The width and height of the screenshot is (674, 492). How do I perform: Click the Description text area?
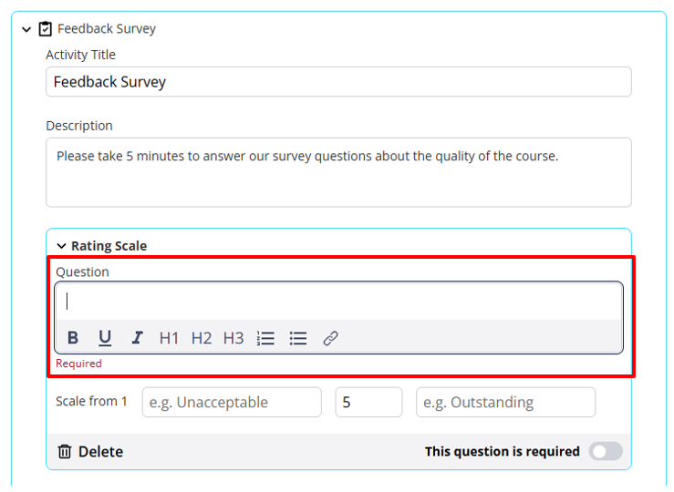pyautogui.click(x=338, y=172)
